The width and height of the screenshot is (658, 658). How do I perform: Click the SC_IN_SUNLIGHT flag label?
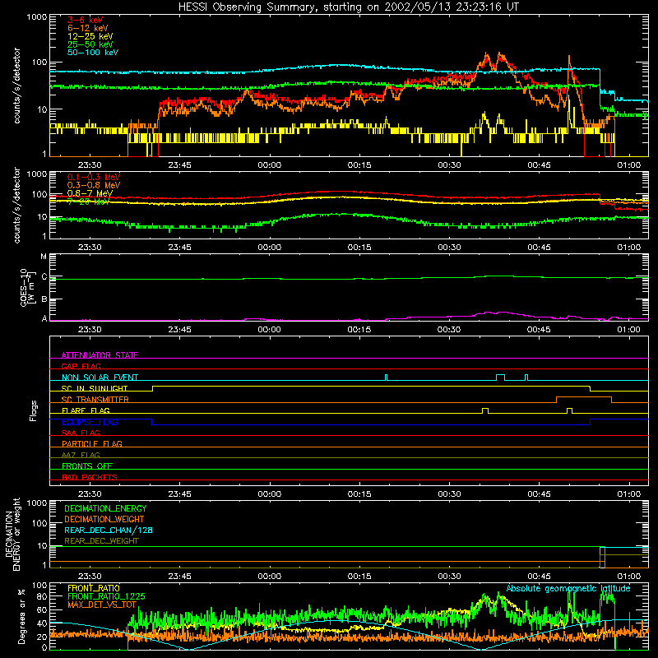tap(95, 388)
